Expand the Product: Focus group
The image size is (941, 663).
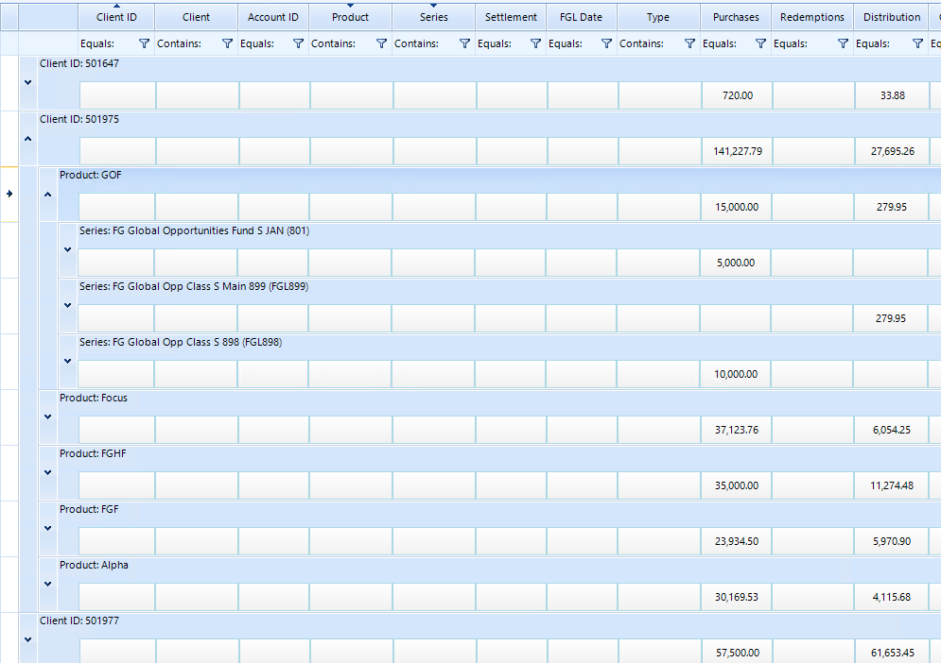coord(47,417)
